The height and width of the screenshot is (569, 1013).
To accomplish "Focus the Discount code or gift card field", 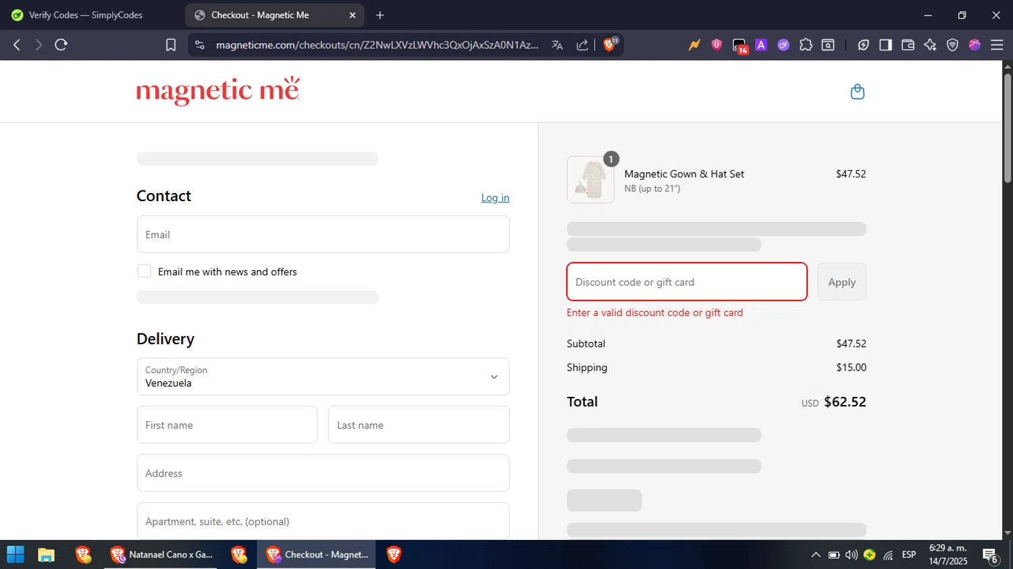I will (687, 281).
